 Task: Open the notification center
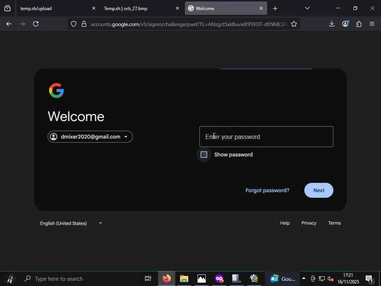[369, 279]
